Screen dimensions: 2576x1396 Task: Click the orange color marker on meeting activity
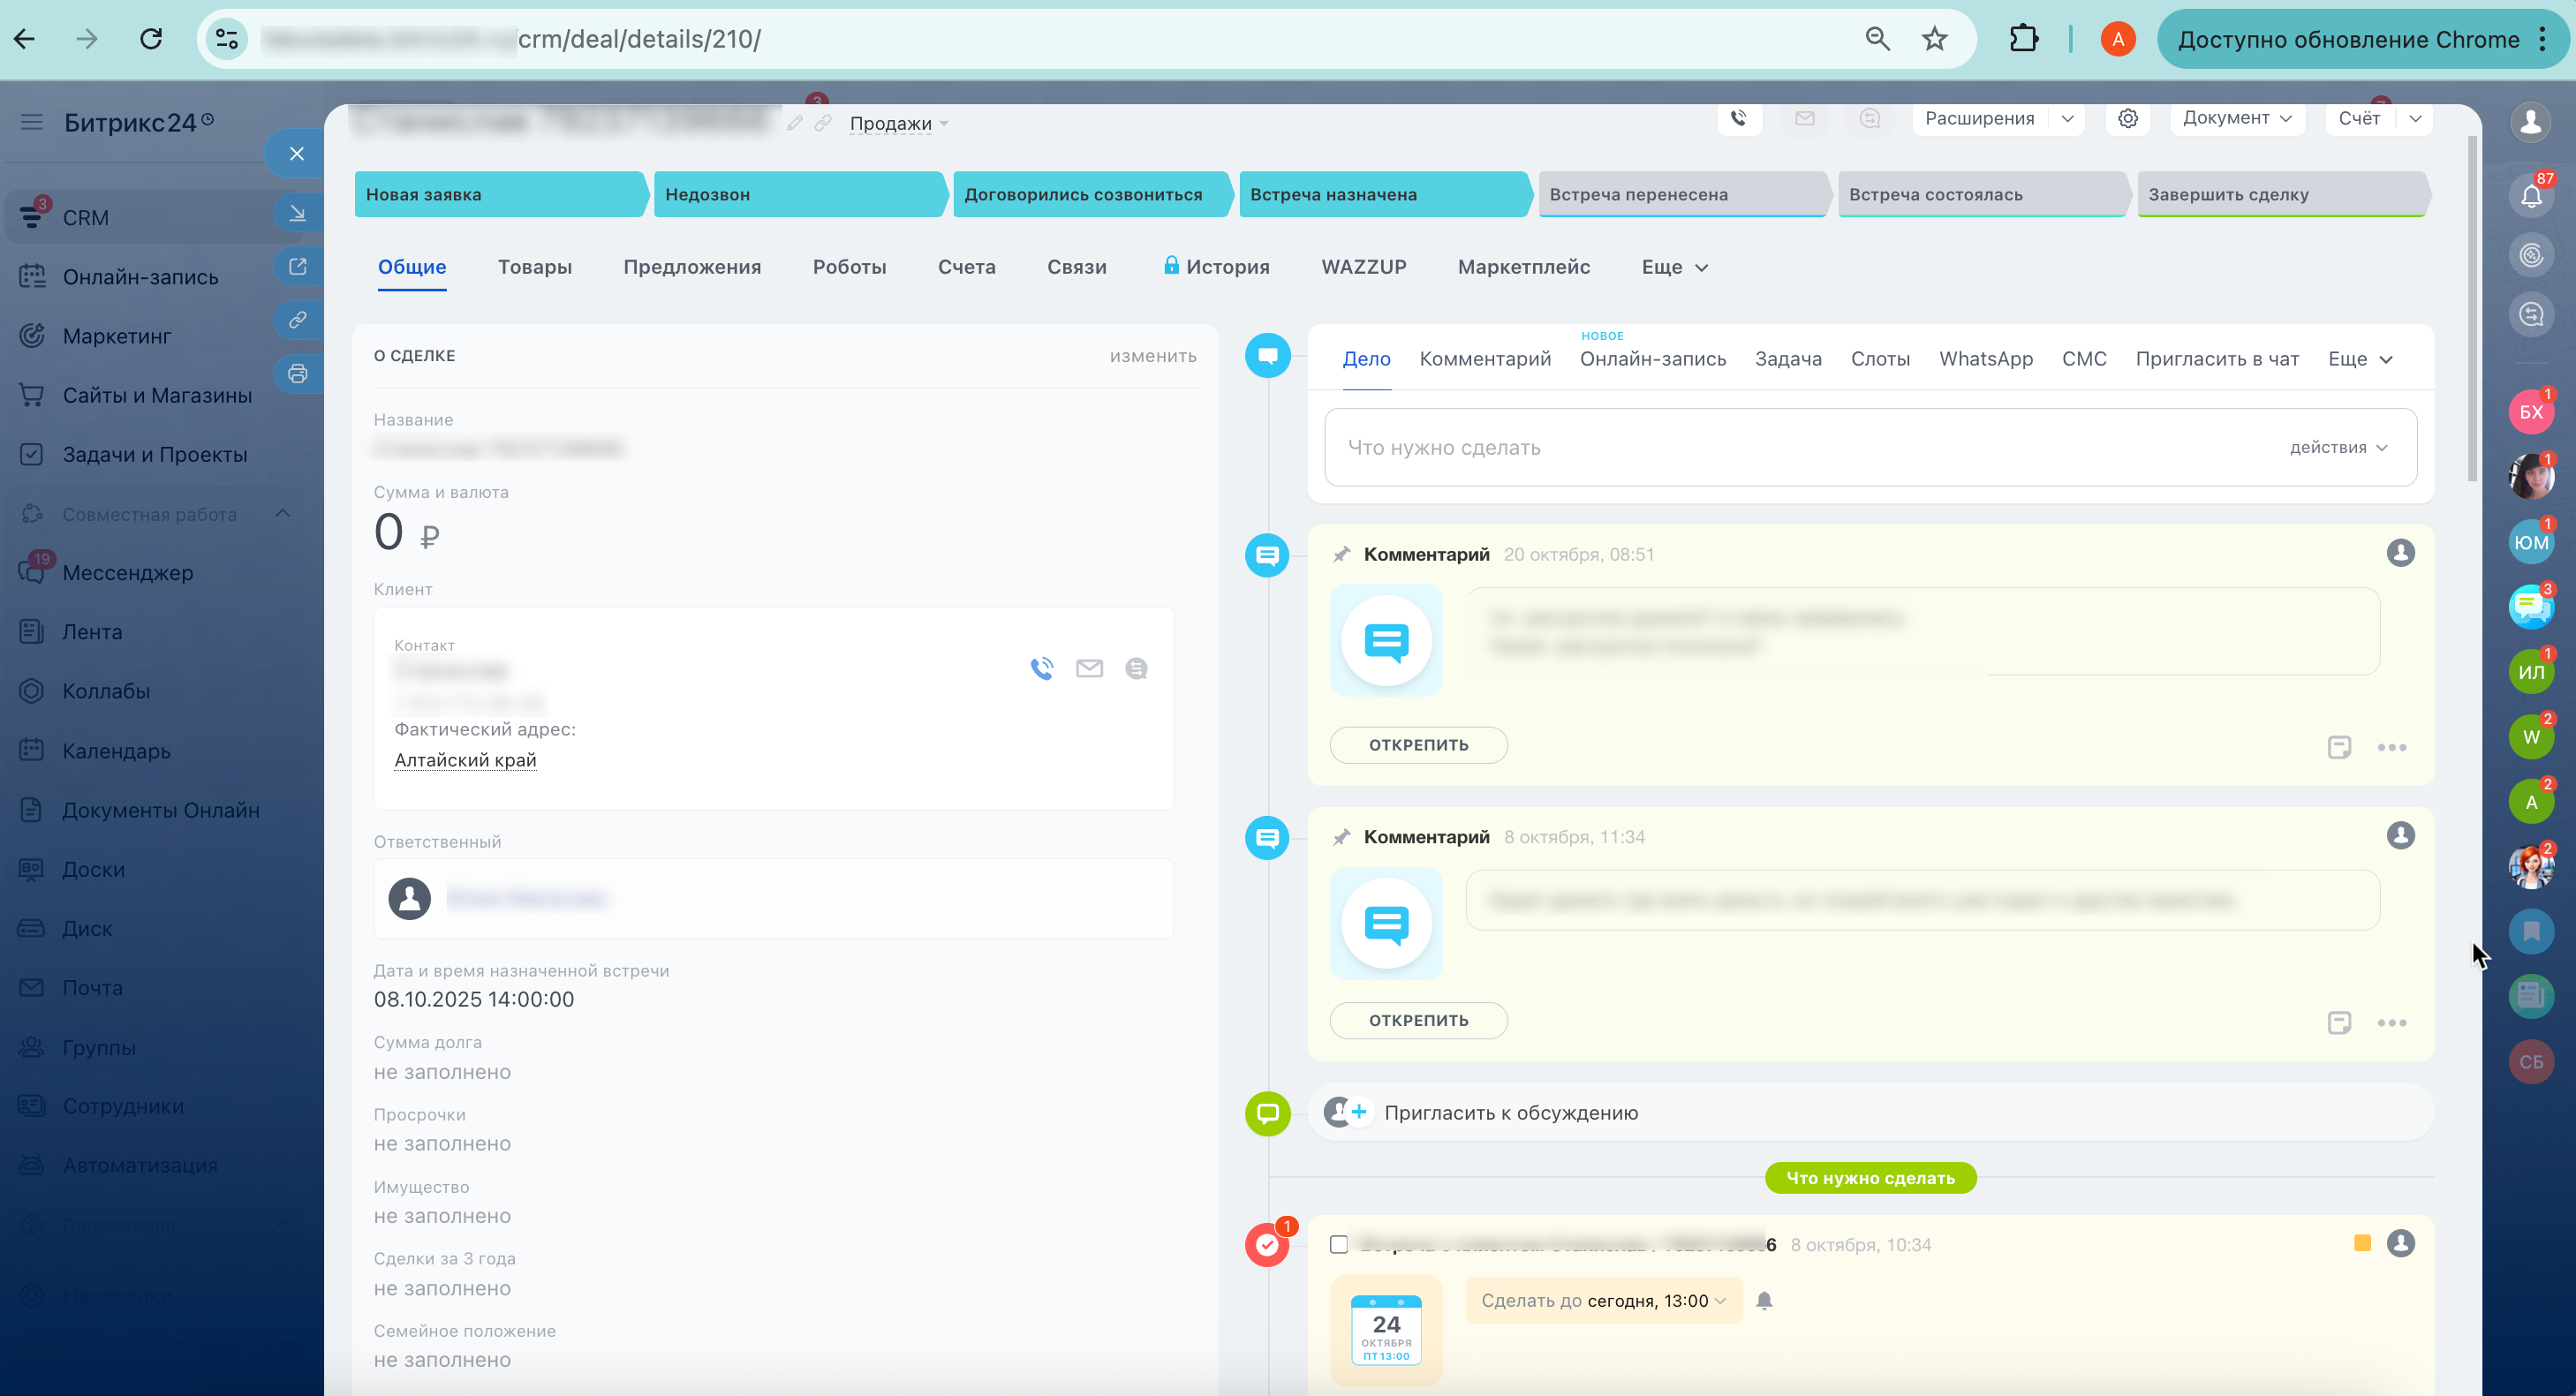[x=2363, y=1243]
